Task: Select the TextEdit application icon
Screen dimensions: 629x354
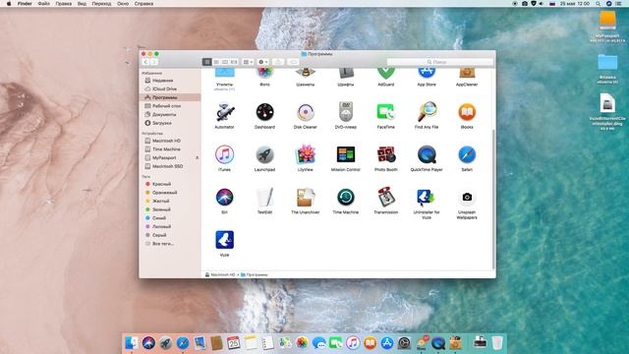Action: pyautogui.click(x=264, y=198)
